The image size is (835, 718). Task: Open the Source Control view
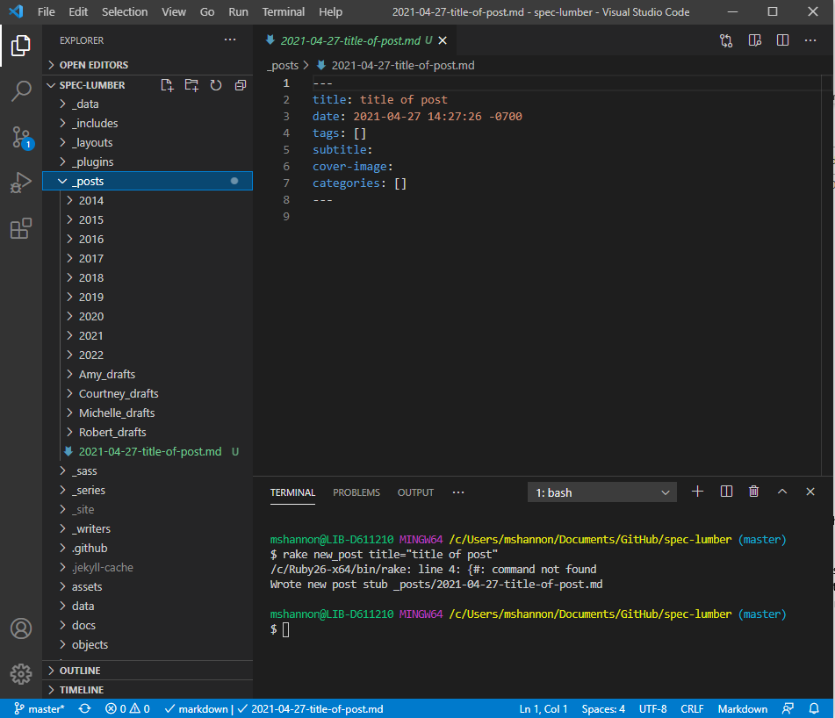[21, 137]
